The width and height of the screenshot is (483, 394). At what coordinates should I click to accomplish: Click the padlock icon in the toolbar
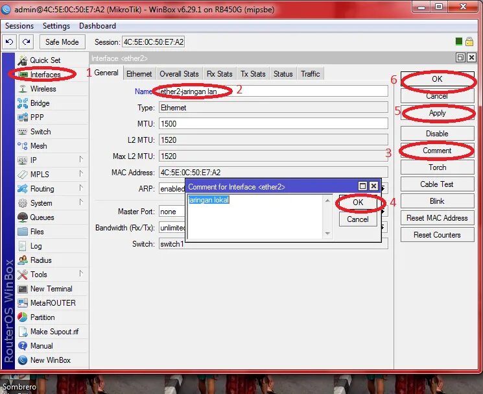click(x=469, y=42)
